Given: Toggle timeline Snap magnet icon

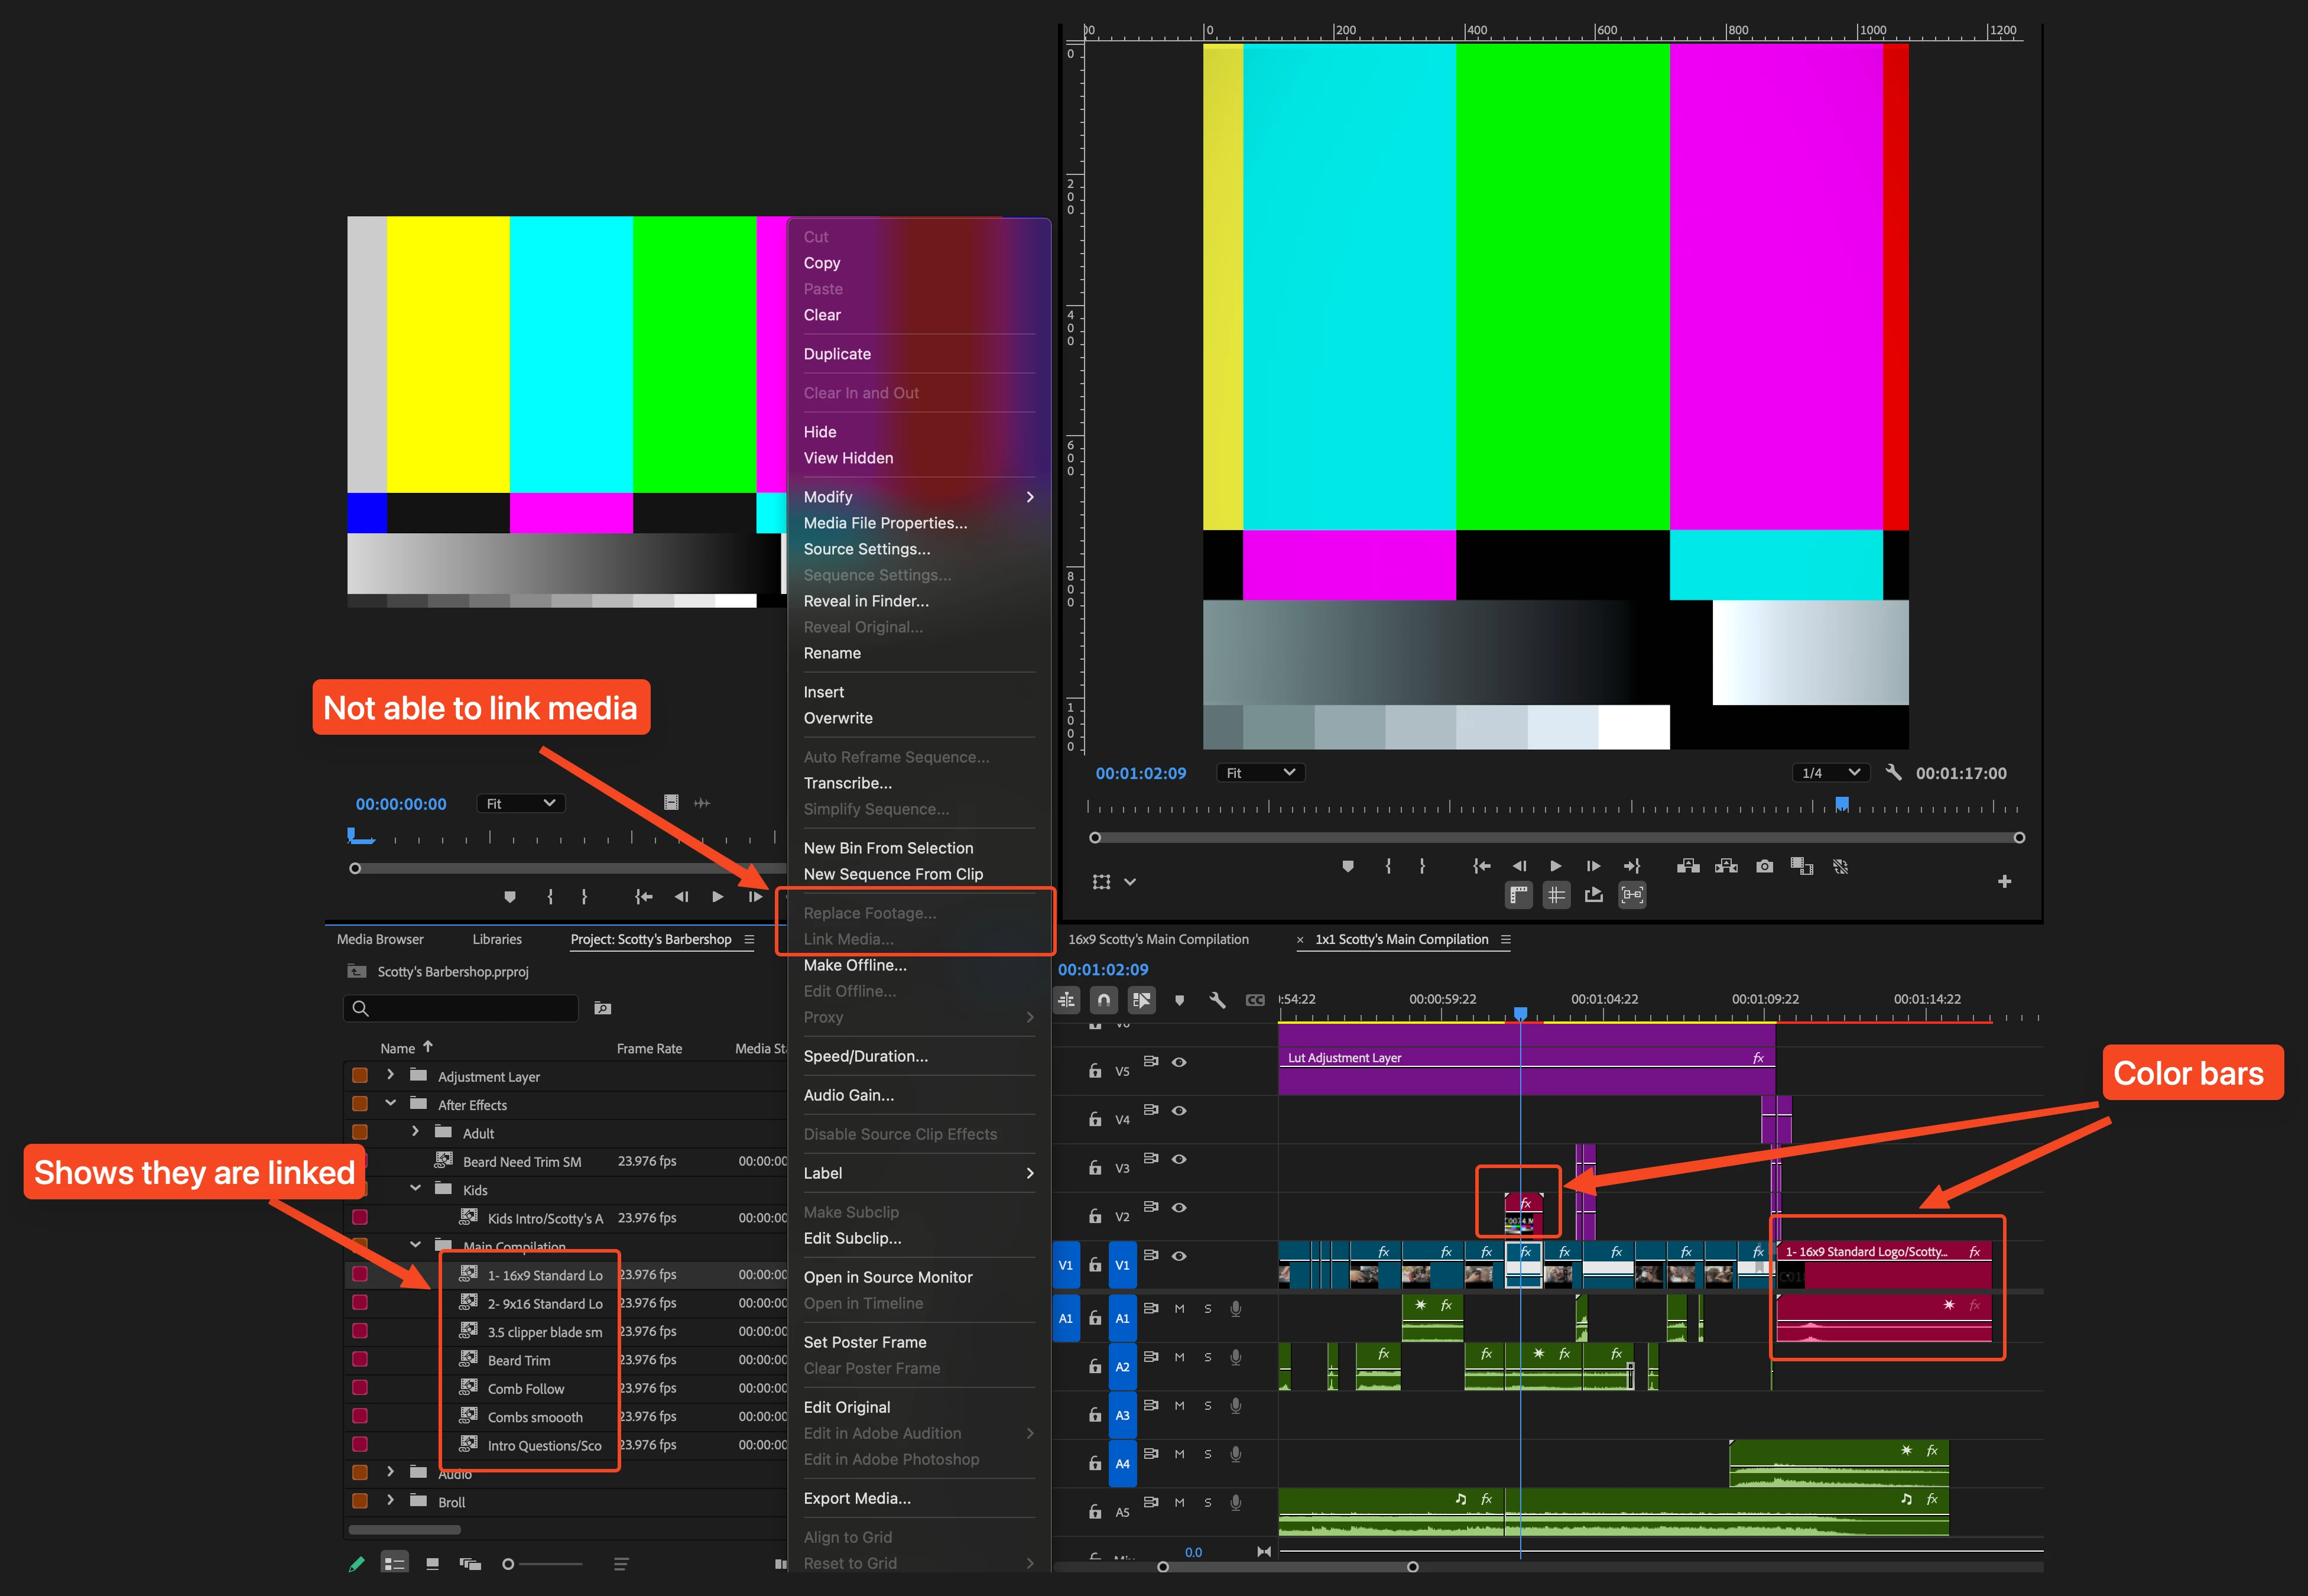Looking at the screenshot, I should point(1103,999).
